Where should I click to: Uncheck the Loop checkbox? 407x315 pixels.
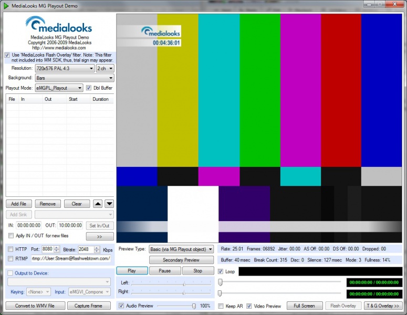tap(221, 271)
